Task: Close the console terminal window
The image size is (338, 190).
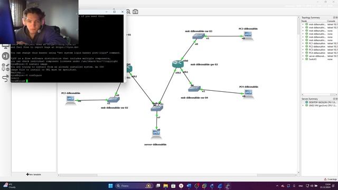Action: click(x=123, y=12)
